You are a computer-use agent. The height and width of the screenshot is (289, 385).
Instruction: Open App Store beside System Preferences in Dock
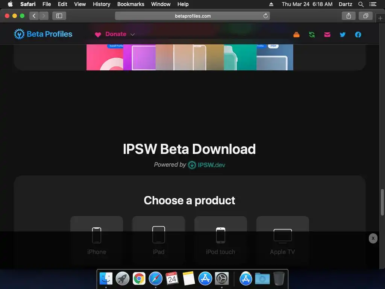(x=205, y=279)
